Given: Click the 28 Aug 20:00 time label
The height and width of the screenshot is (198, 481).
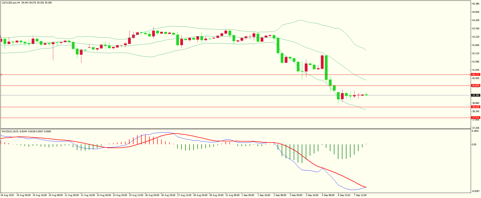Looking at the screenshot, I should tap(216, 195).
